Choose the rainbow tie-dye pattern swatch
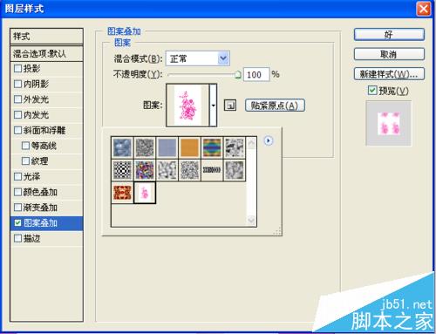 coord(212,147)
